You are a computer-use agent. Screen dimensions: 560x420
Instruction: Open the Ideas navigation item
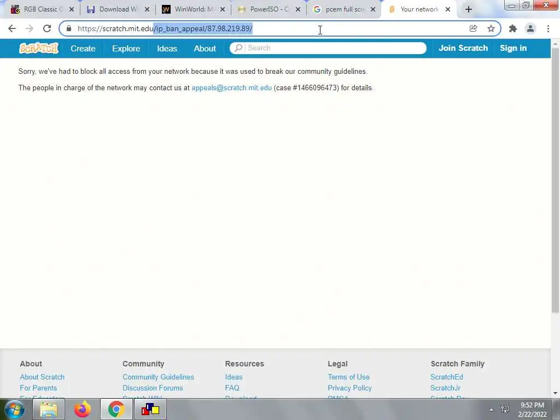click(167, 48)
